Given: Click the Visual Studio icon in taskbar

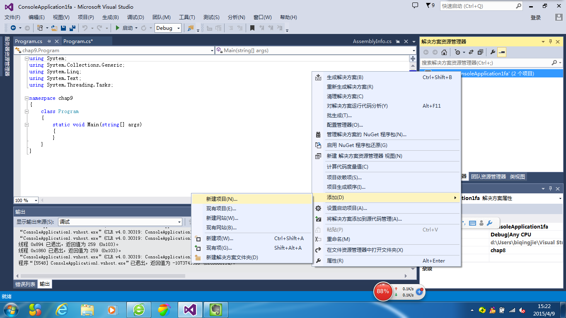Looking at the screenshot, I should [x=189, y=309].
